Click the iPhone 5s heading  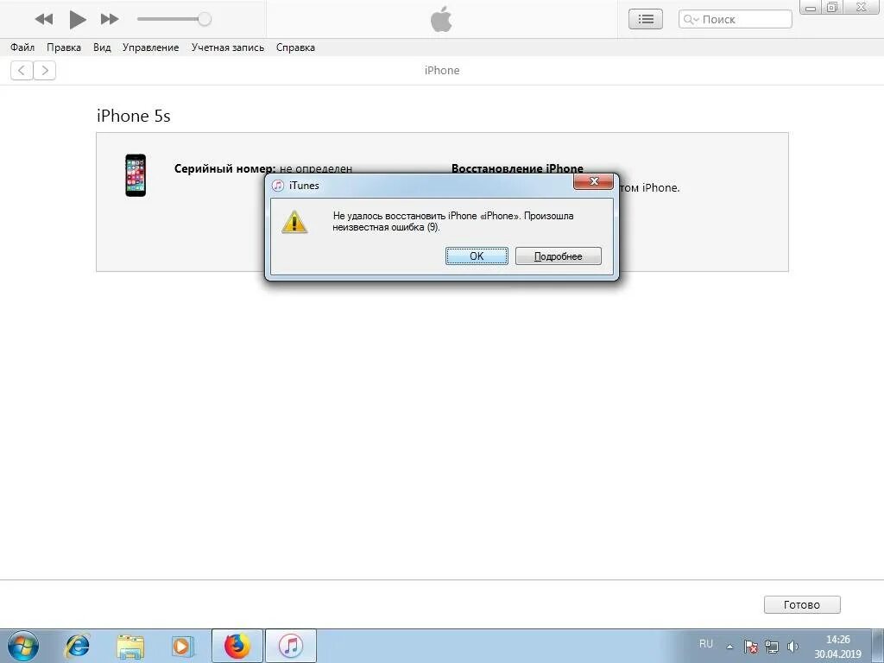click(134, 116)
